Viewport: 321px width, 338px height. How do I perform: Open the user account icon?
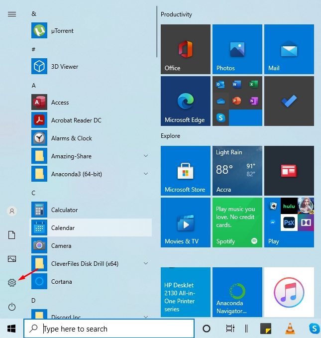(x=12, y=211)
